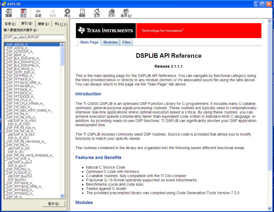Go to home page via 主页 icon
Screen dimensions: 274x212
[97, 13]
